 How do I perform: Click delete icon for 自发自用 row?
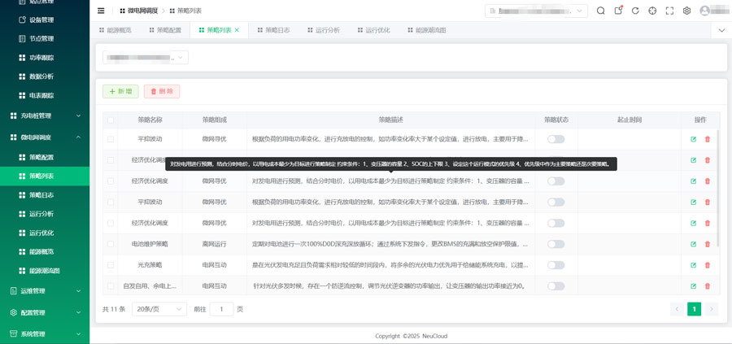point(708,286)
